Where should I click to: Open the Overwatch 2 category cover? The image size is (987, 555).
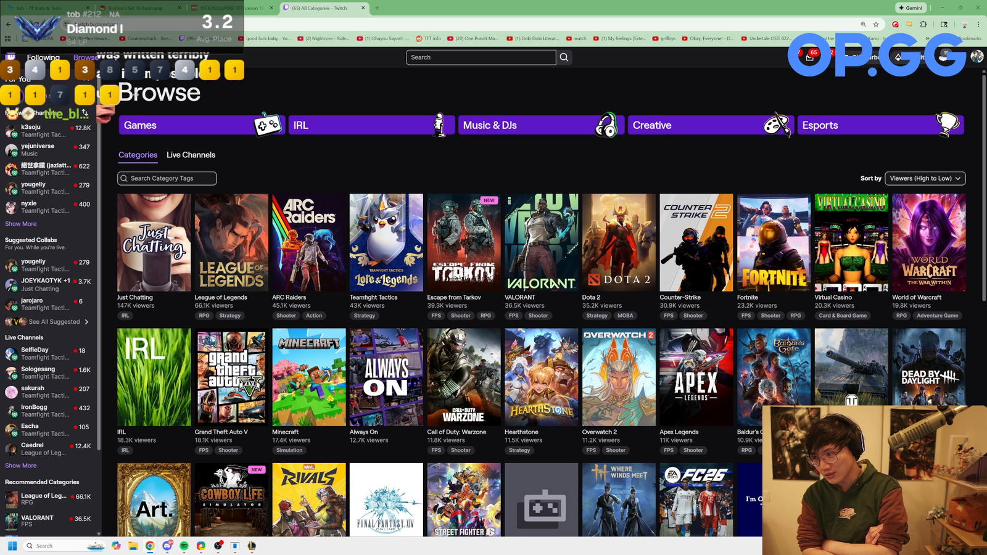click(619, 377)
